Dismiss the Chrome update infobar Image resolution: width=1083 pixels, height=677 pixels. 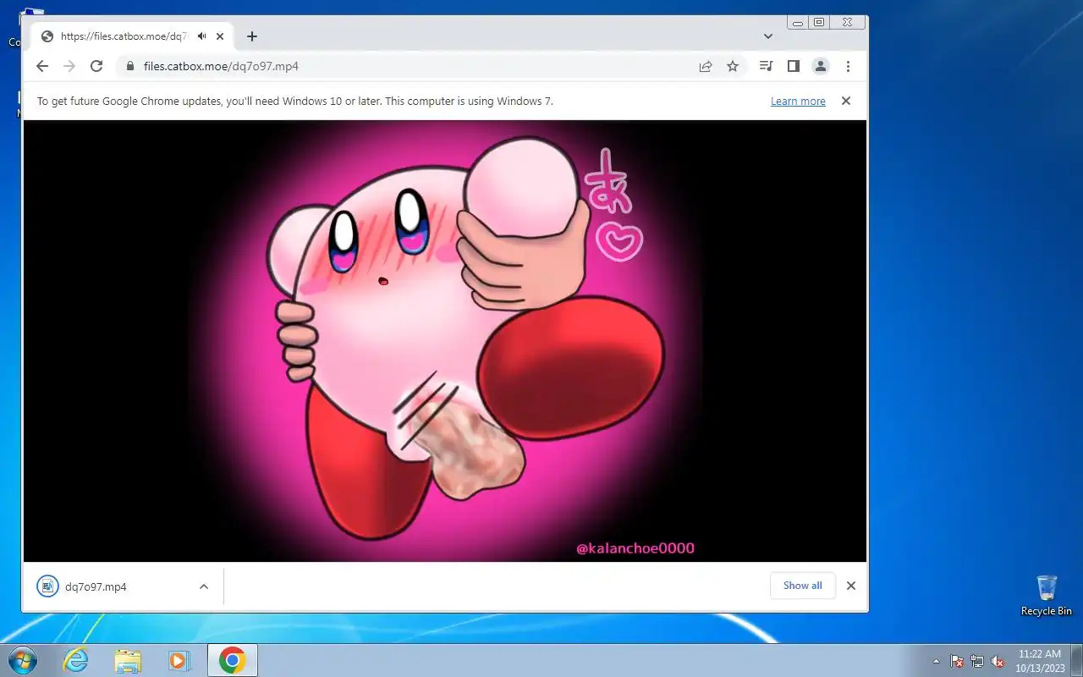point(845,101)
